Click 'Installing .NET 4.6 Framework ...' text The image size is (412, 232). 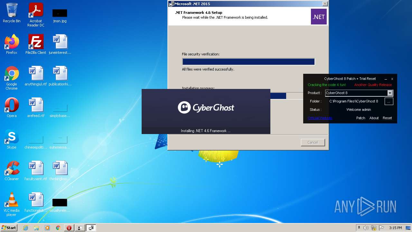point(206,131)
